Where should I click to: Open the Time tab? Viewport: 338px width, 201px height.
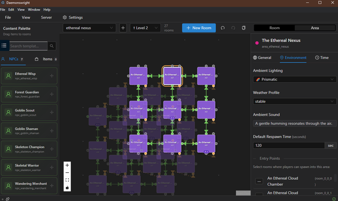click(322, 57)
